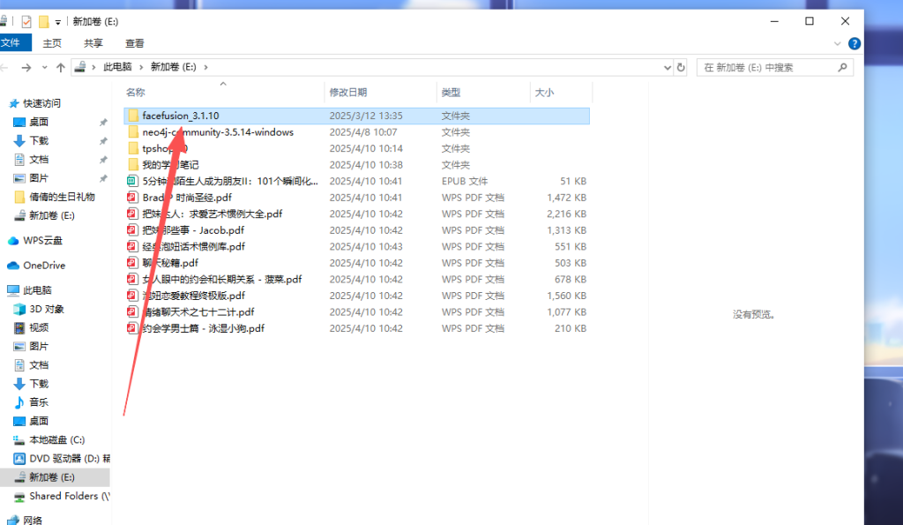The height and width of the screenshot is (525, 903).
Task: Click the search magnifier icon
Action: (x=844, y=67)
